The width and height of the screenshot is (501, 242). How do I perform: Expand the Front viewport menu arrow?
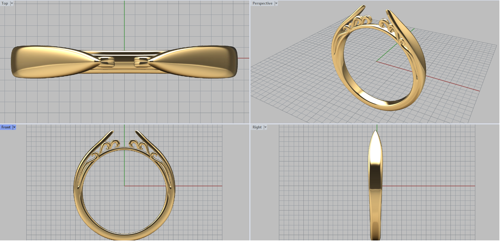(14, 127)
